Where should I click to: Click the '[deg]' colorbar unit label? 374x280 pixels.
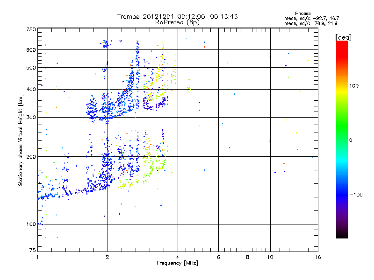pos(343,37)
